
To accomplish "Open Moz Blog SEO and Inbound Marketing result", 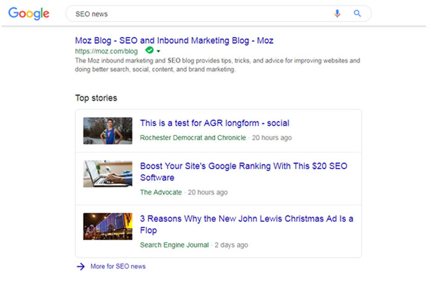I will pyautogui.click(x=174, y=41).
